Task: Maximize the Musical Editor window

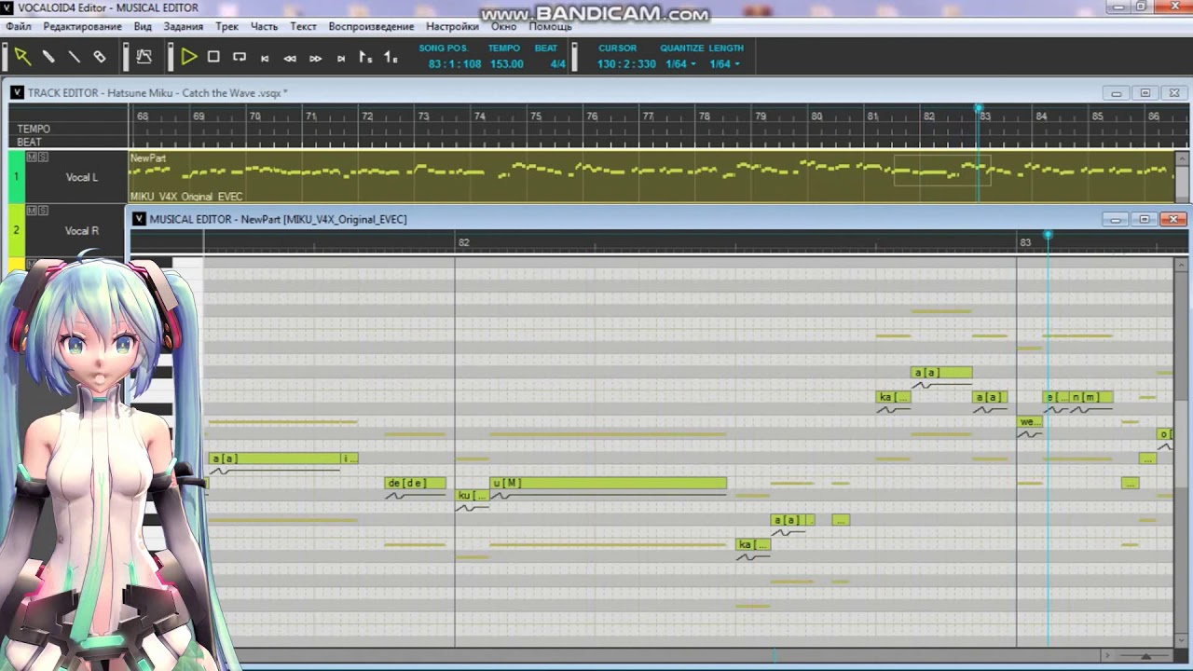Action: pos(1145,219)
